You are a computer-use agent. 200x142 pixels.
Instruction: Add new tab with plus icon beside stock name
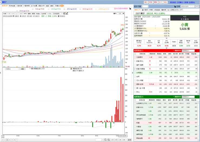[1, 2]
